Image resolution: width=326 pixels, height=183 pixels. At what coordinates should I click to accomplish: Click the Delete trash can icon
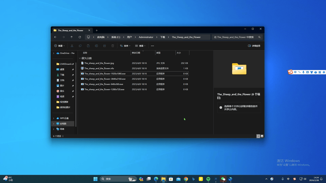pyautogui.click(x=113, y=46)
